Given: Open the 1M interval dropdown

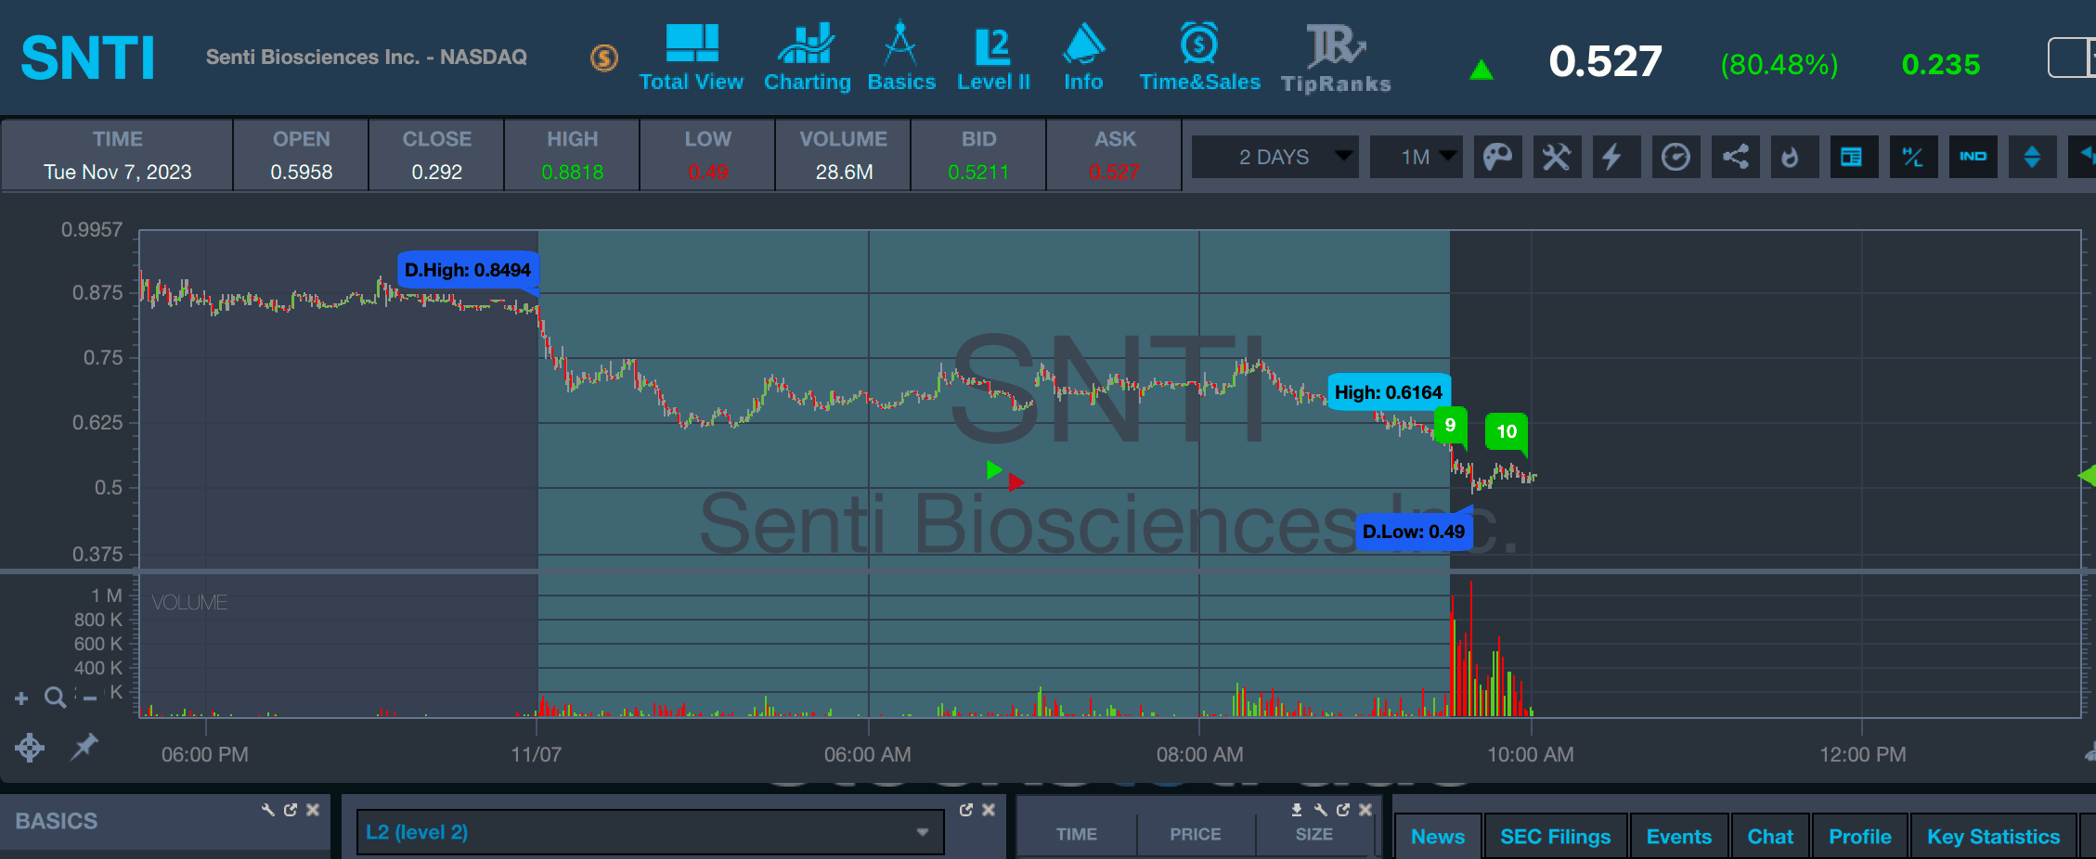Looking at the screenshot, I should pos(1416,157).
